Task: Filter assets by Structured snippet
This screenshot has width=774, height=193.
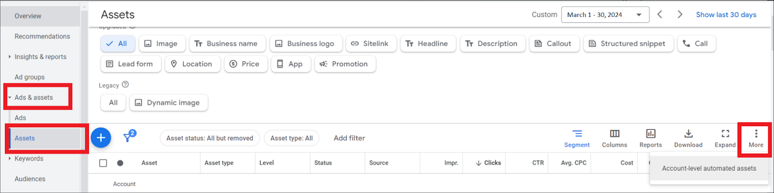Action: [628, 44]
